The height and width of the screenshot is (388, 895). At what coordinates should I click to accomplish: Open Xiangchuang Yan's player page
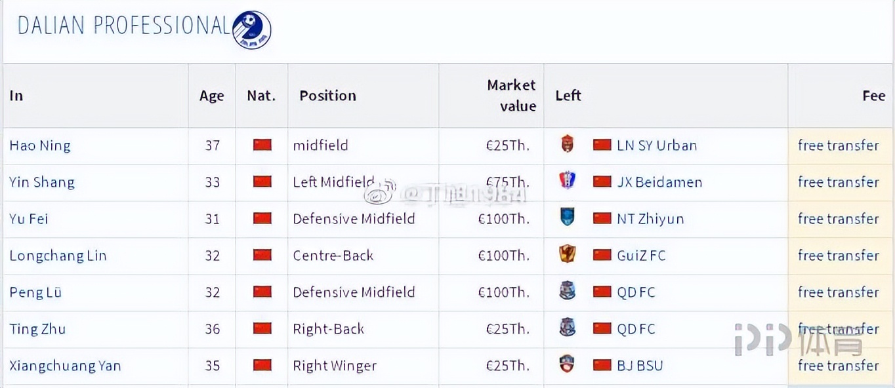(65, 366)
